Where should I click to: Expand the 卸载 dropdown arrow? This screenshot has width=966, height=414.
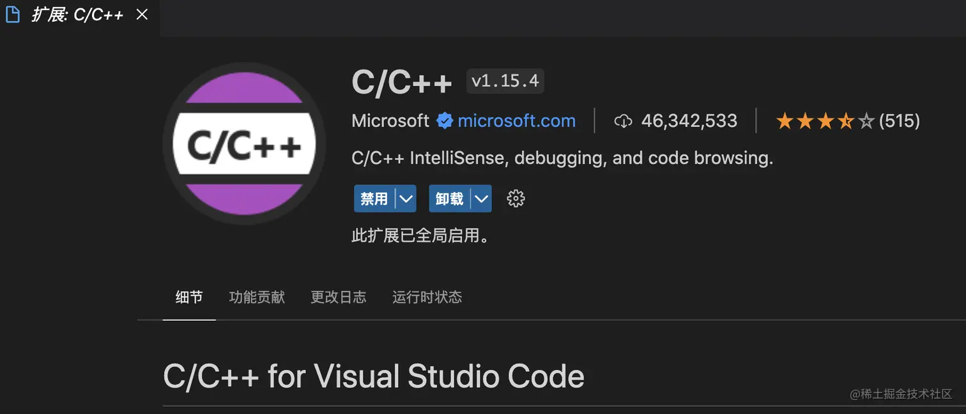tap(482, 198)
